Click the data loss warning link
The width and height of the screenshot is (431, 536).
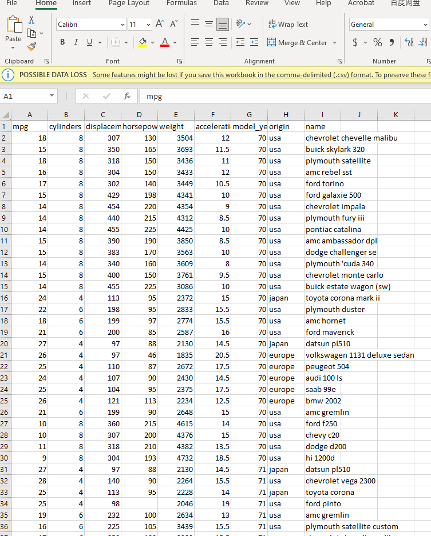[x=262, y=74]
